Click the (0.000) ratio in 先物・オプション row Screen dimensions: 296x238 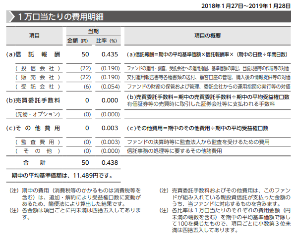coord(110,114)
